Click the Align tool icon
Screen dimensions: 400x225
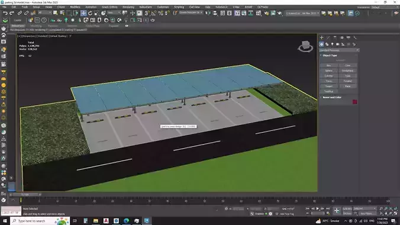click(x=215, y=13)
